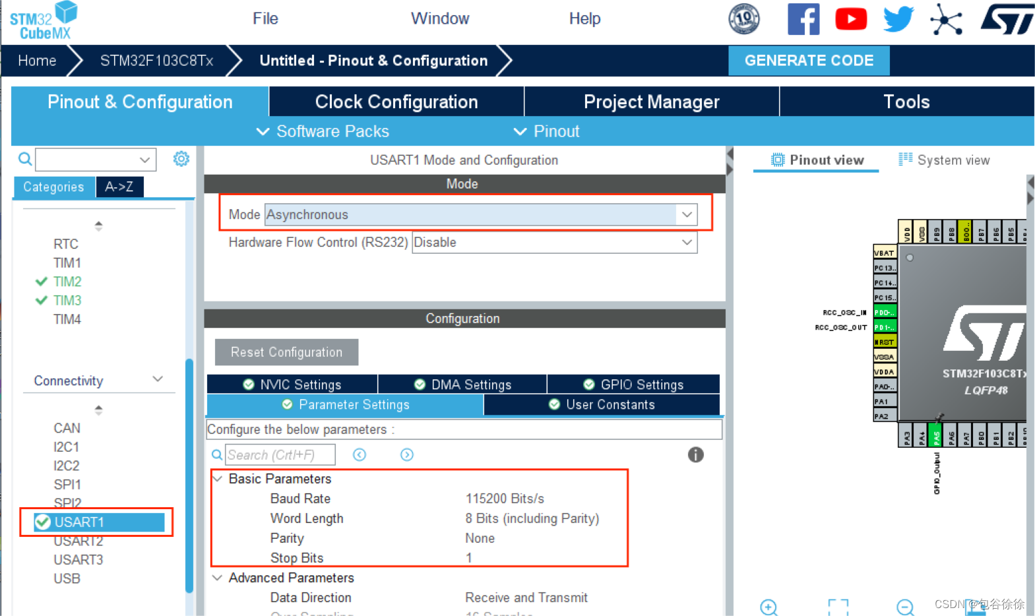Expand the Pinout menu
Screen dimensions: 1035x616
click(x=546, y=131)
